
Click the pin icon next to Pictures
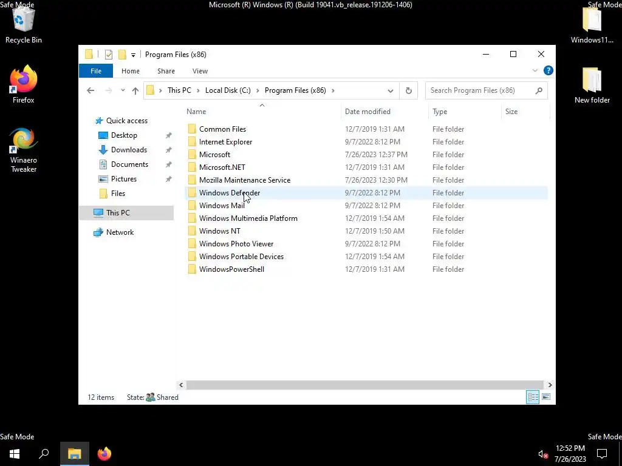(169, 179)
